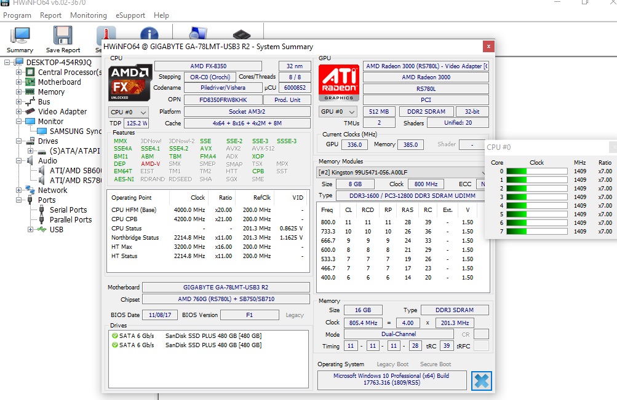Open the Summary toolbar icon
Viewport: 617px width, 400px height.
[20, 36]
